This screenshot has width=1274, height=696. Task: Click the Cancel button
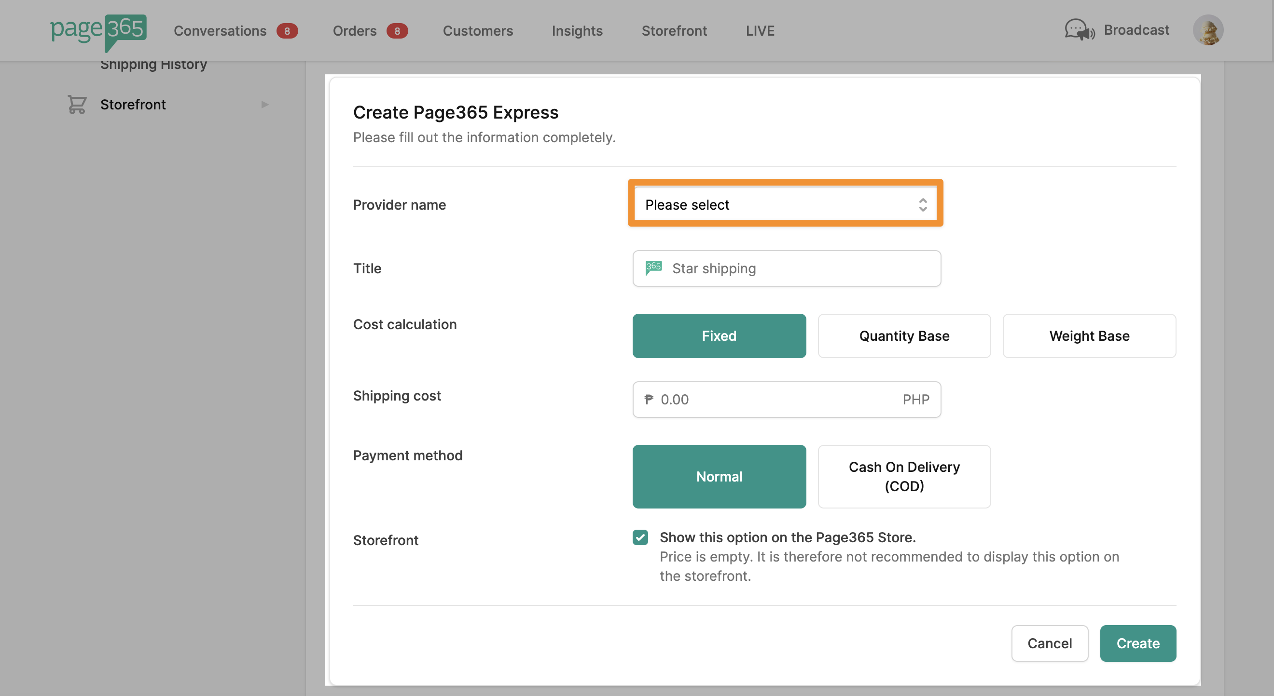(x=1050, y=642)
